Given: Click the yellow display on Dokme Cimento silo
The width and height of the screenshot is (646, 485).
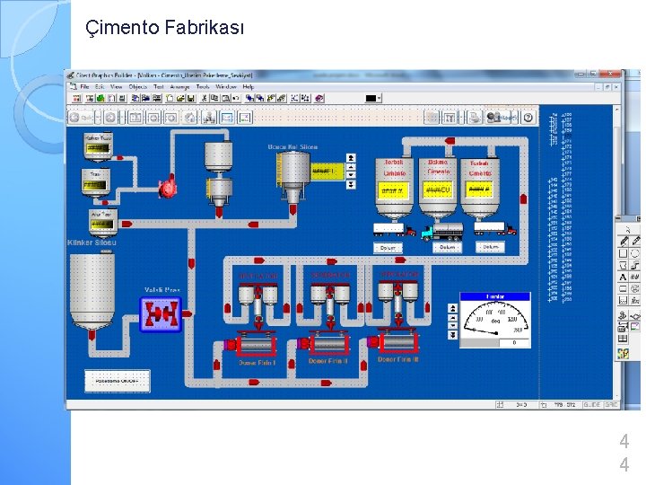Looking at the screenshot, I should click(x=439, y=190).
